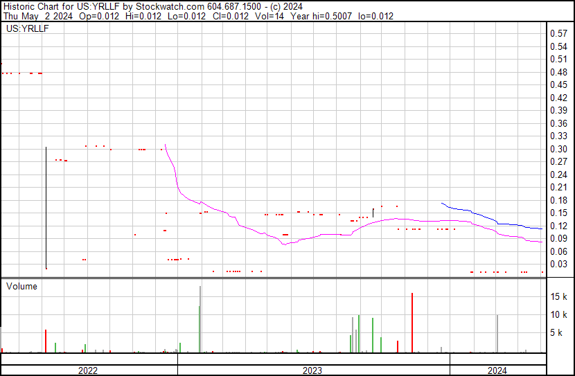
Task: Click the 0.15 price axis label
Action: click(x=558, y=213)
